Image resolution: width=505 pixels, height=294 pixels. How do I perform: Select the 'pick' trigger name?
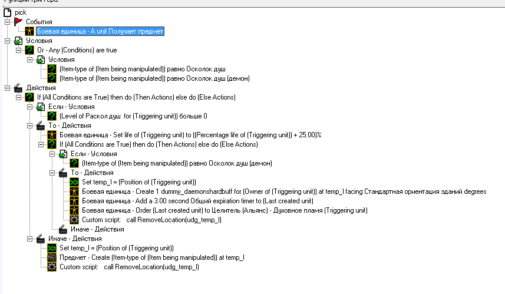click(x=21, y=12)
